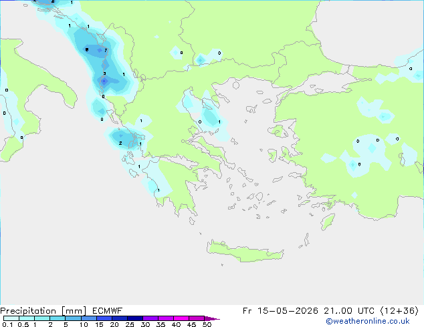Click the "2" precipitation value on map
This screenshot has height=327, width=424.
[x=120, y=143]
